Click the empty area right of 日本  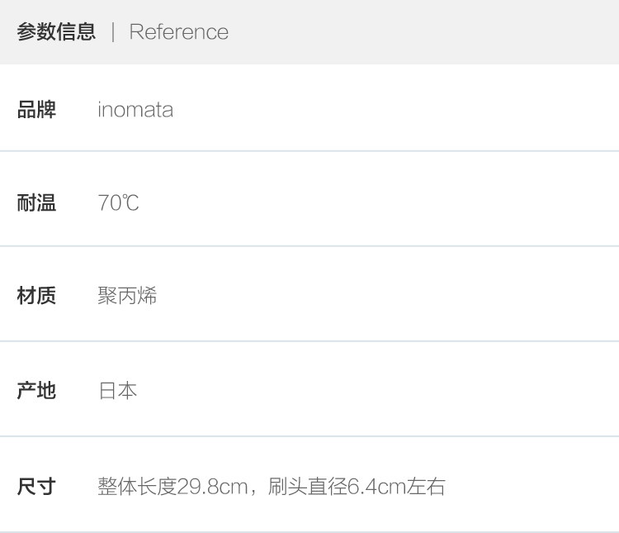tap(375, 391)
